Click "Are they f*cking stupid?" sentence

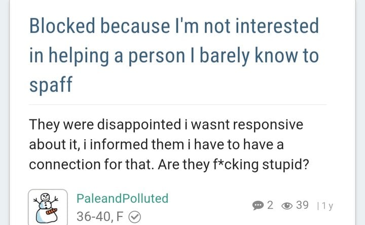(x=233, y=165)
